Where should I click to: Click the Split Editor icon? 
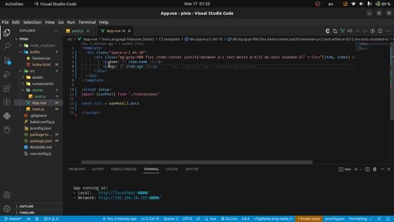[380, 31]
